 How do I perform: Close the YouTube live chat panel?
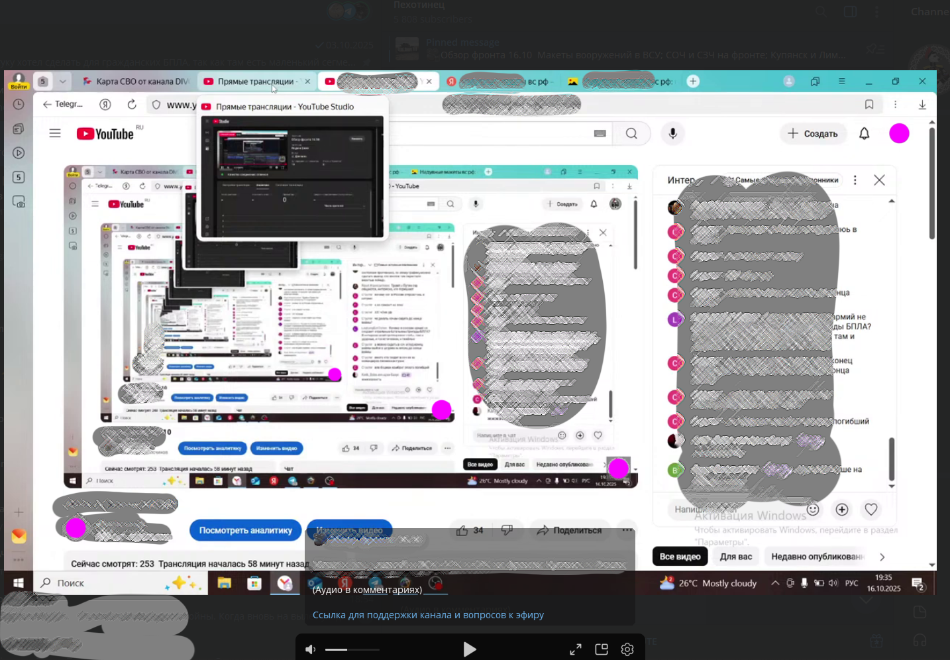pyautogui.click(x=879, y=180)
